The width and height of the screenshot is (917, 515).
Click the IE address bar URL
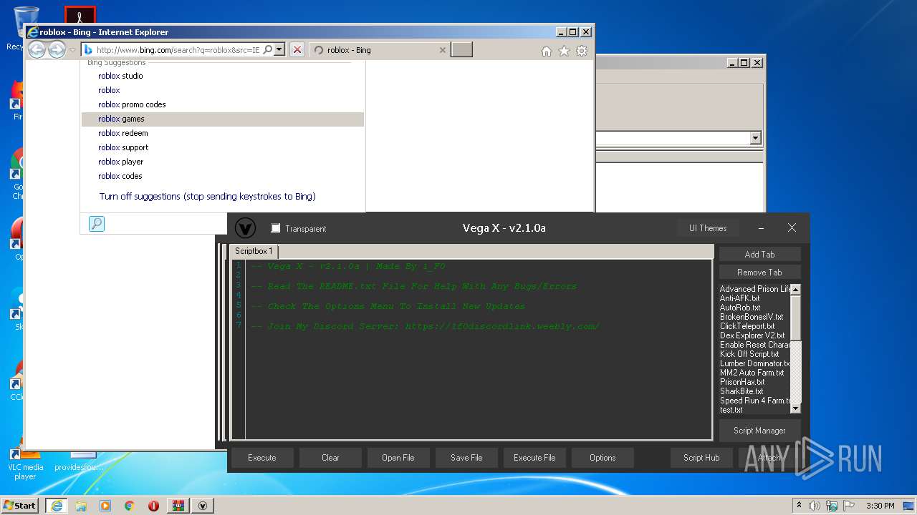pyautogui.click(x=178, y=50)
